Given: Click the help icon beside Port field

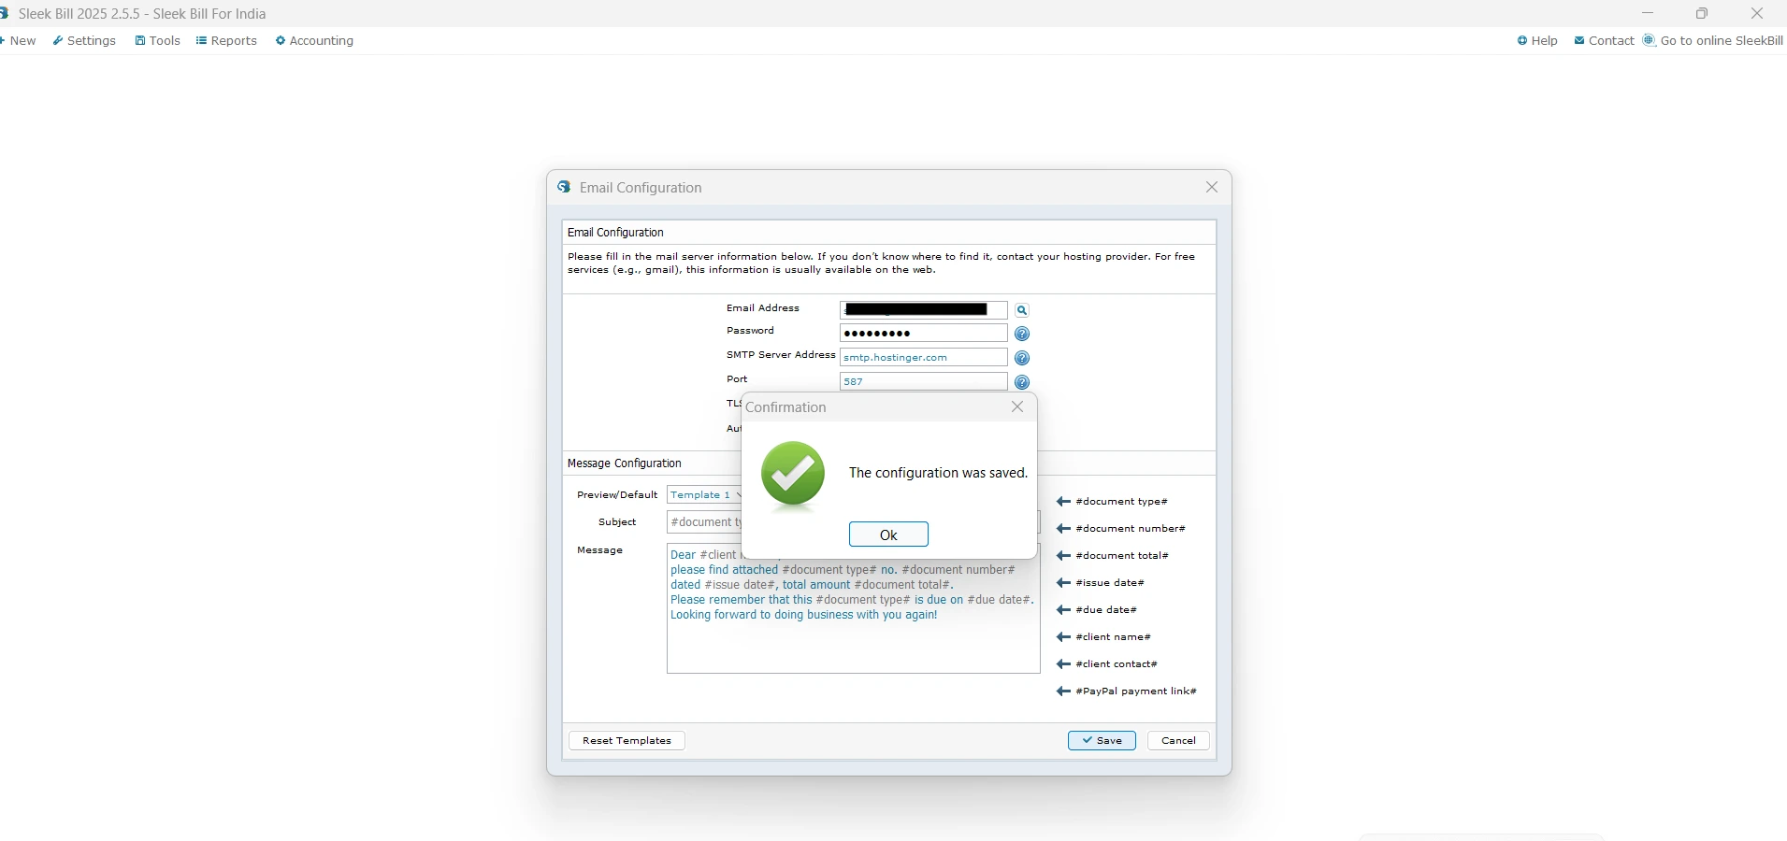Looking at the screenshot, I should (1022, 382).
